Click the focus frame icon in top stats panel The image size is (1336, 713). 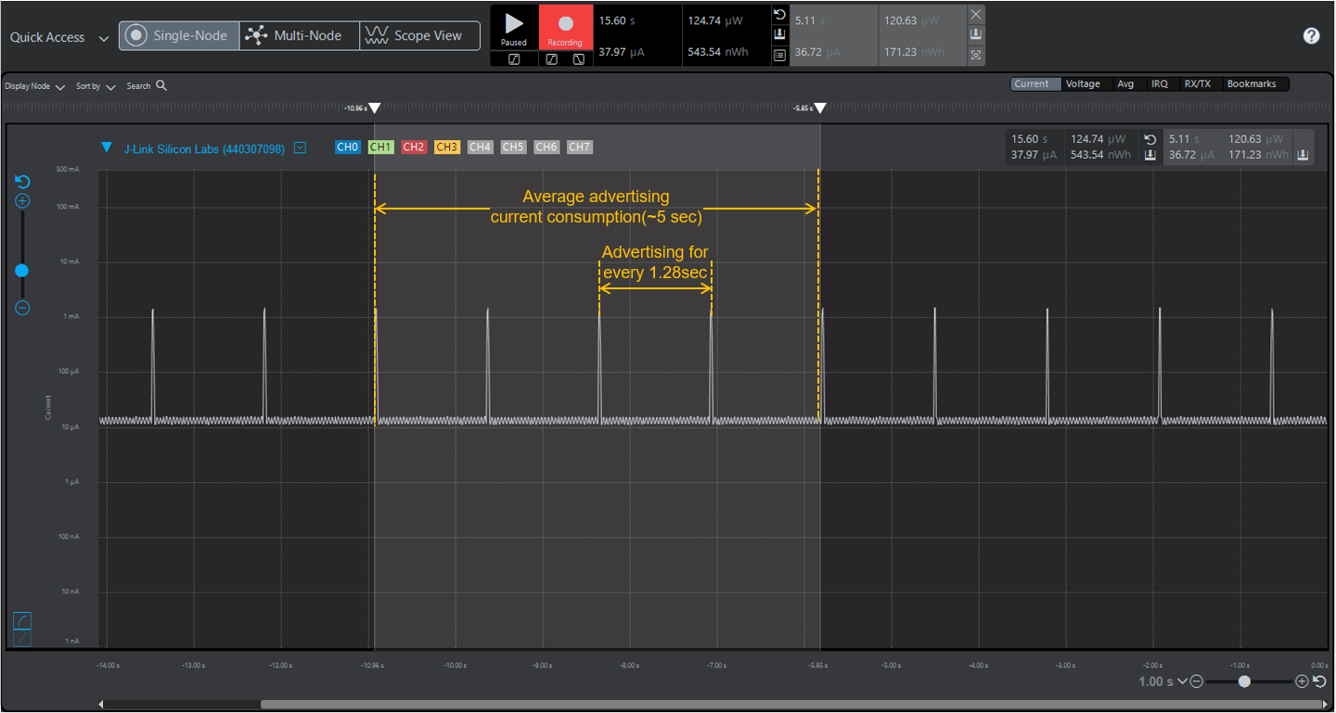point(975,55)
